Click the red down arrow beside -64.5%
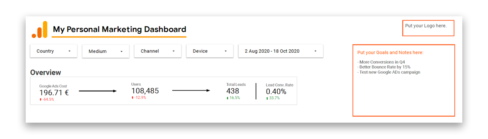Viewport: 488px width, 139px height. point(40,100)
